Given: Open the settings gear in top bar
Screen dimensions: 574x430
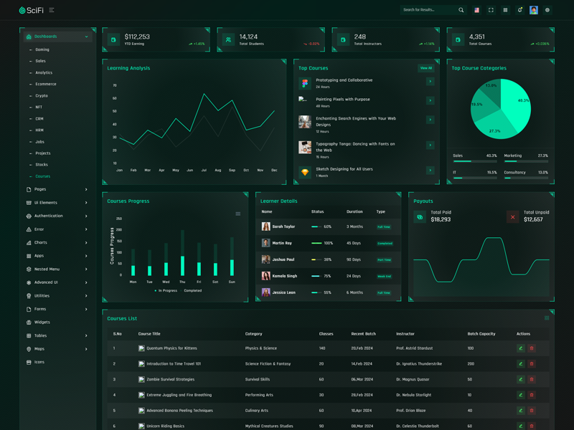Looking at the screenshot, I should tap(547, 10).
